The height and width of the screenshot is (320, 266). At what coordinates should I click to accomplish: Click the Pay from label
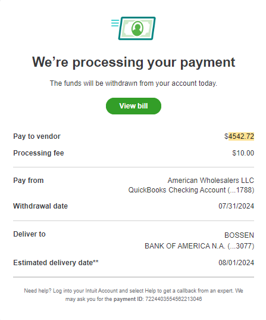(29, 181)
